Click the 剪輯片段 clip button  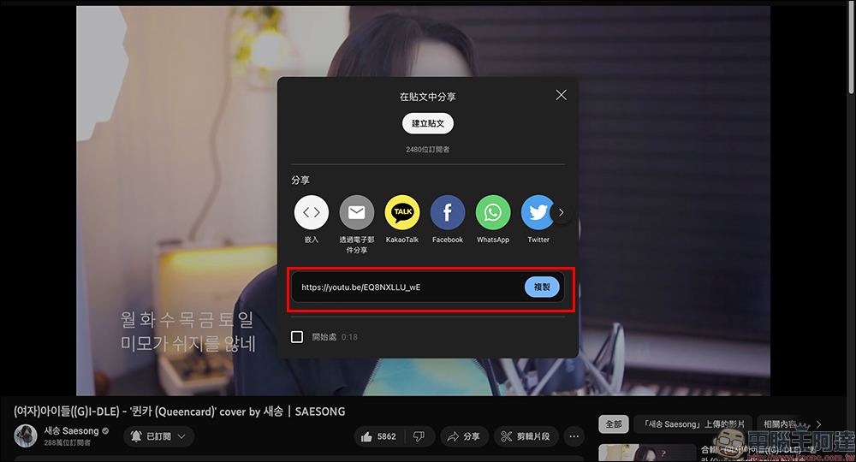[x=526, y=436]
